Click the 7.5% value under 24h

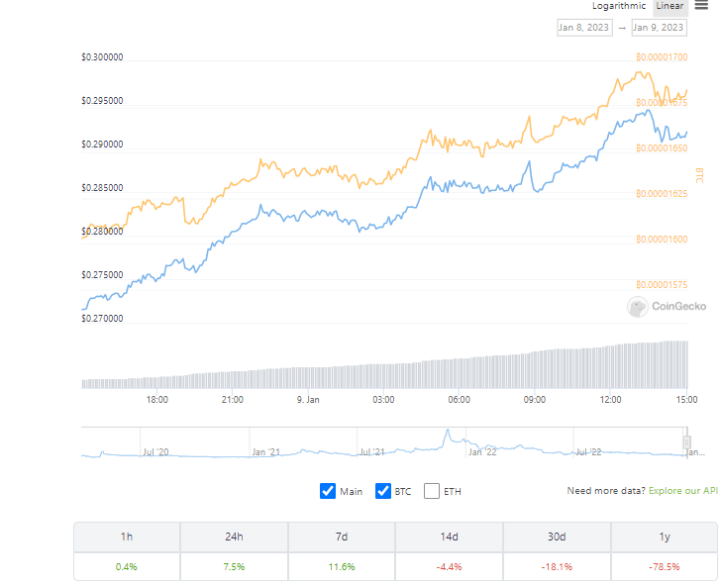click(234, 566)
